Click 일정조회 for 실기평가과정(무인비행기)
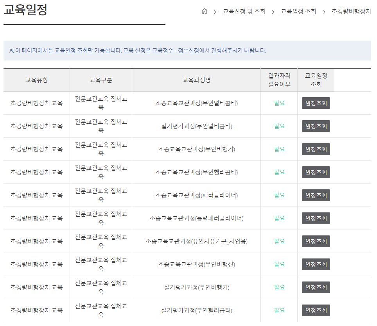The width and height of the screenshot is (377, 326). [316, 287]
